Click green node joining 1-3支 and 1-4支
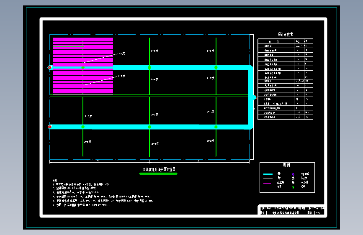Viewport: 363px width, 235px height. [x=149, y=68]
